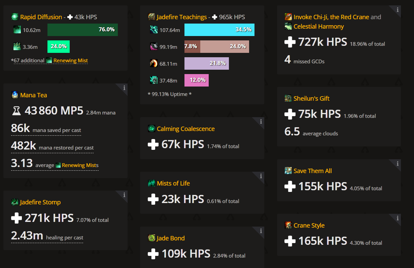414x268 pixels.
Task: Click the Save Them All spell icon
Action: click(288, 171)
